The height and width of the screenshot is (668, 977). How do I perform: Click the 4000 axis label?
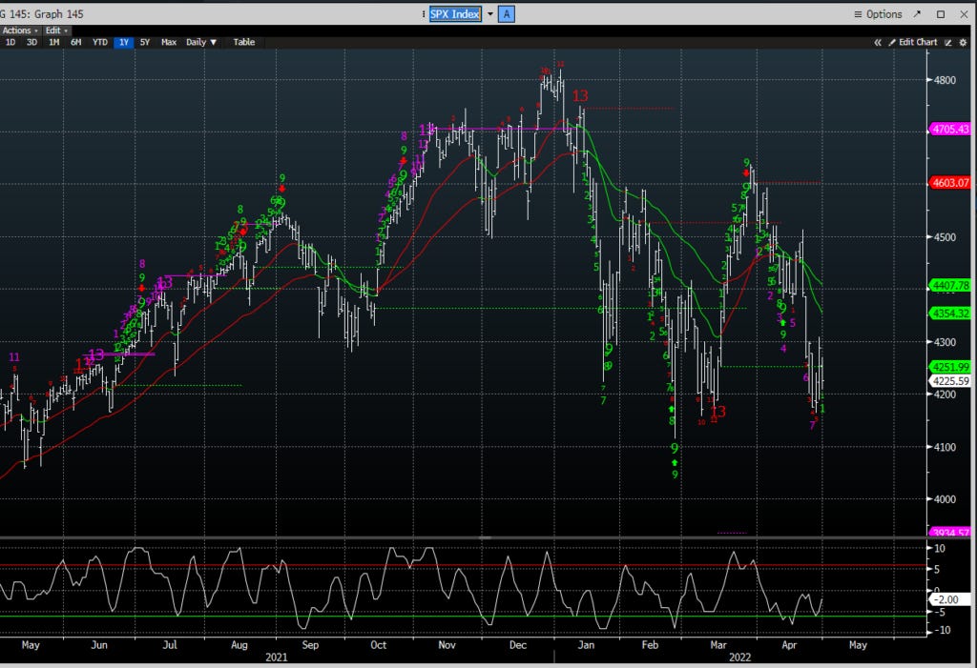[945, 498]
